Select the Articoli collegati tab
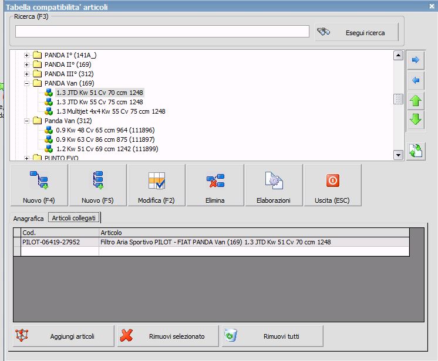The width and height of the screenshot is (438, 361). point(74,218)
